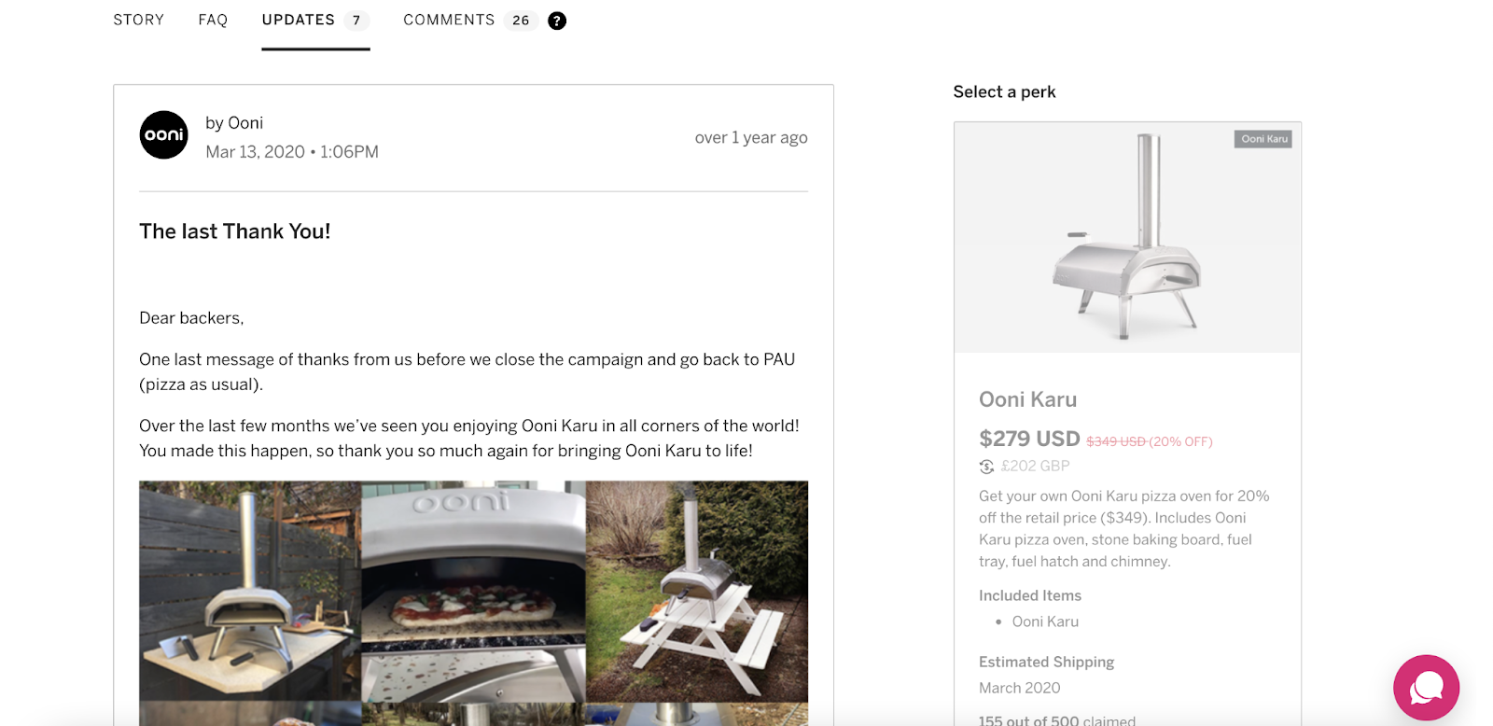Click the $279 USD perk price

click(x=1029, y=439)
